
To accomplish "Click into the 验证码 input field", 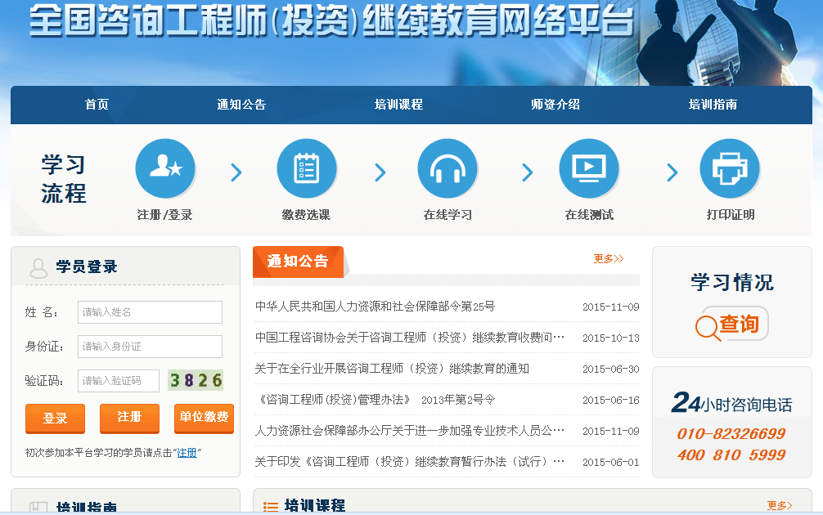I will click(119, 381).
